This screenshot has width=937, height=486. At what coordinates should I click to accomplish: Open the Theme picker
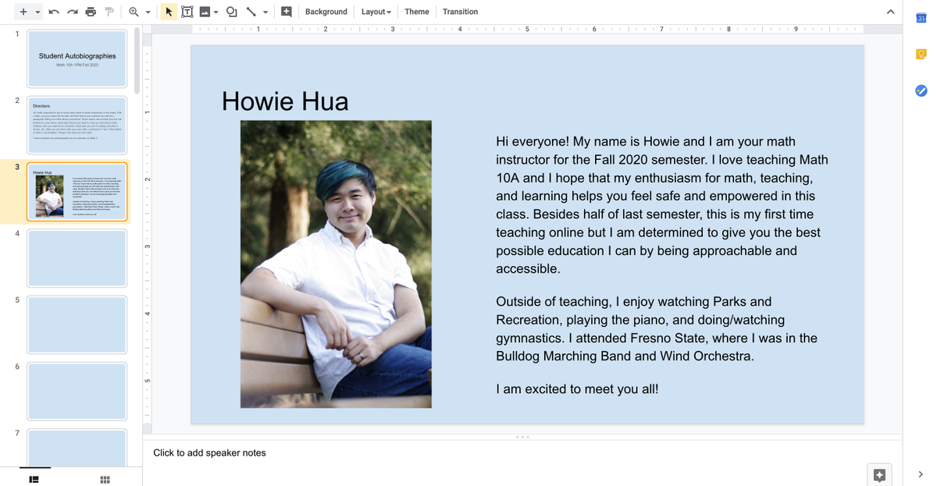(x=416, y=11)
